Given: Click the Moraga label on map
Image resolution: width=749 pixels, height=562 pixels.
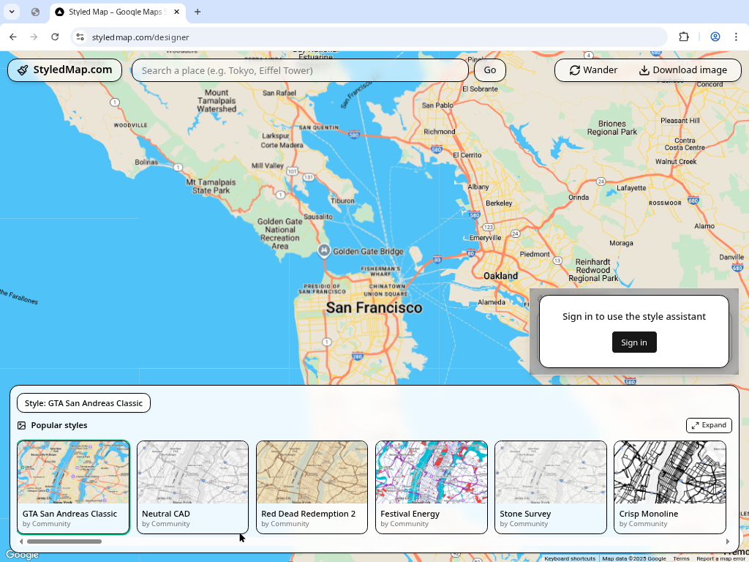Looking at the screenshot, I should 622,243.
